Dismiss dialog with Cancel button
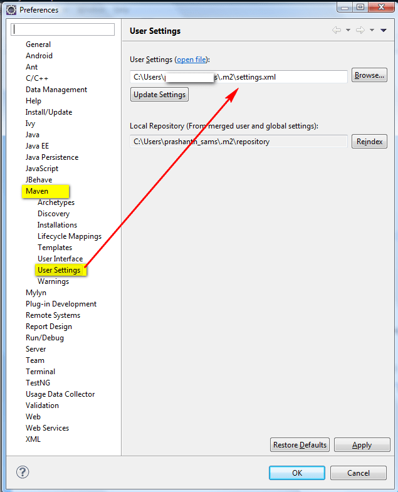Image resolution: width=398 pixels, height=492 pixels. coord(359,473)
